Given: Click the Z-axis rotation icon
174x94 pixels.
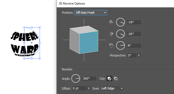Looking at the screenshot, I should [x=111, y=46].
